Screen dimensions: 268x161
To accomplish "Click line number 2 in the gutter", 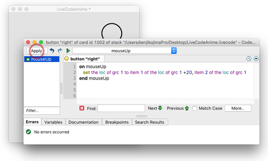I will (x=75, y=72).
